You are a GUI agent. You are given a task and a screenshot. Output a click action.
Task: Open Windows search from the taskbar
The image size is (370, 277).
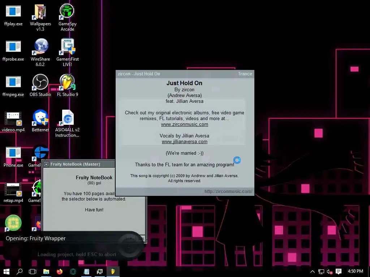point(20,271)
